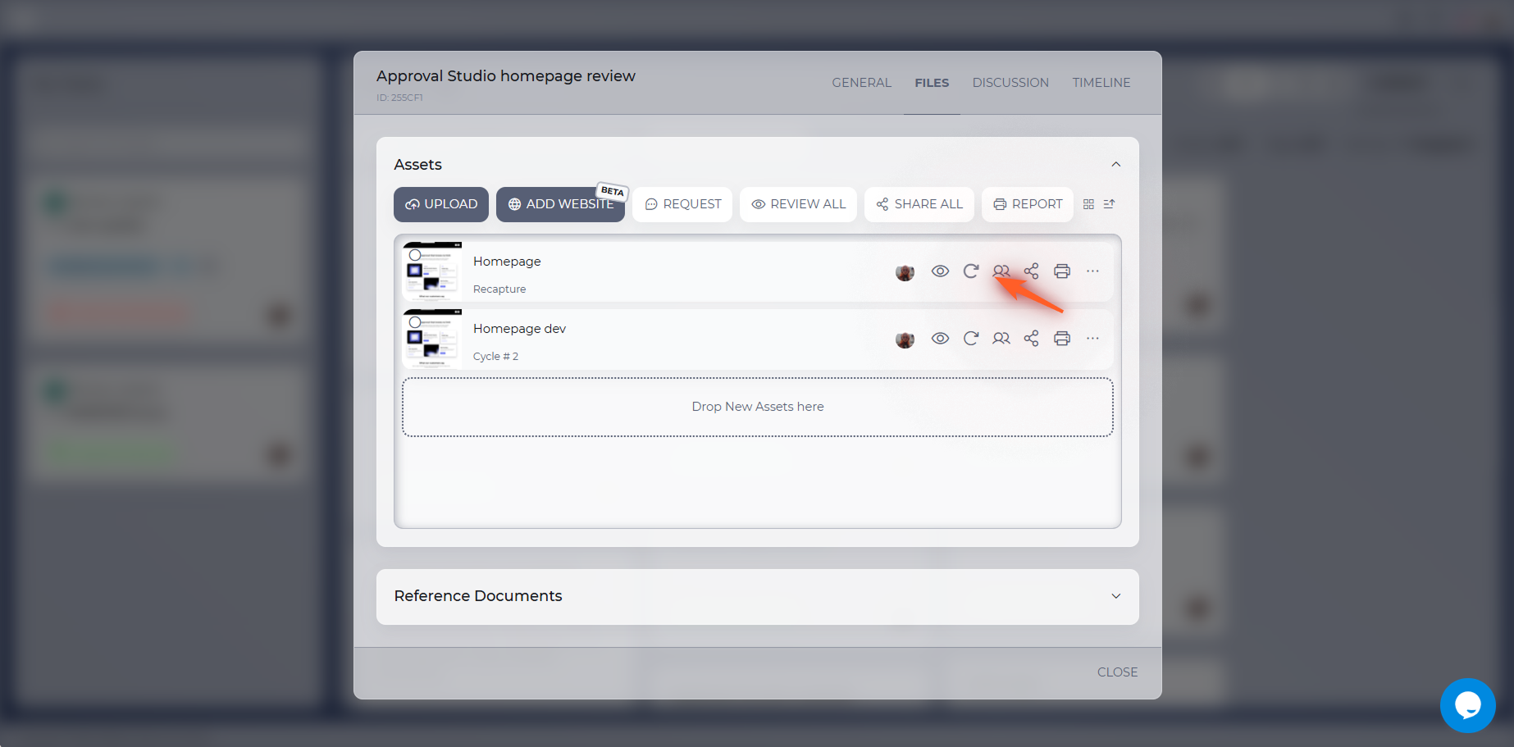Open reviewers icon for Homepage dev
This screenshot has width=1514, height=747.
(1001, 339)
